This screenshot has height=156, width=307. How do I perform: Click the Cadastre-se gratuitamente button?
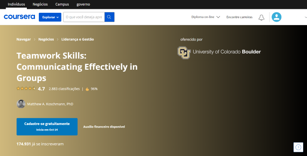(47, 127)
